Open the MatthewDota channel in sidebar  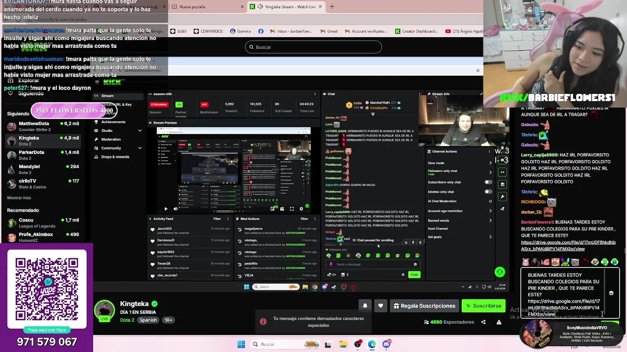pos(43,126)
